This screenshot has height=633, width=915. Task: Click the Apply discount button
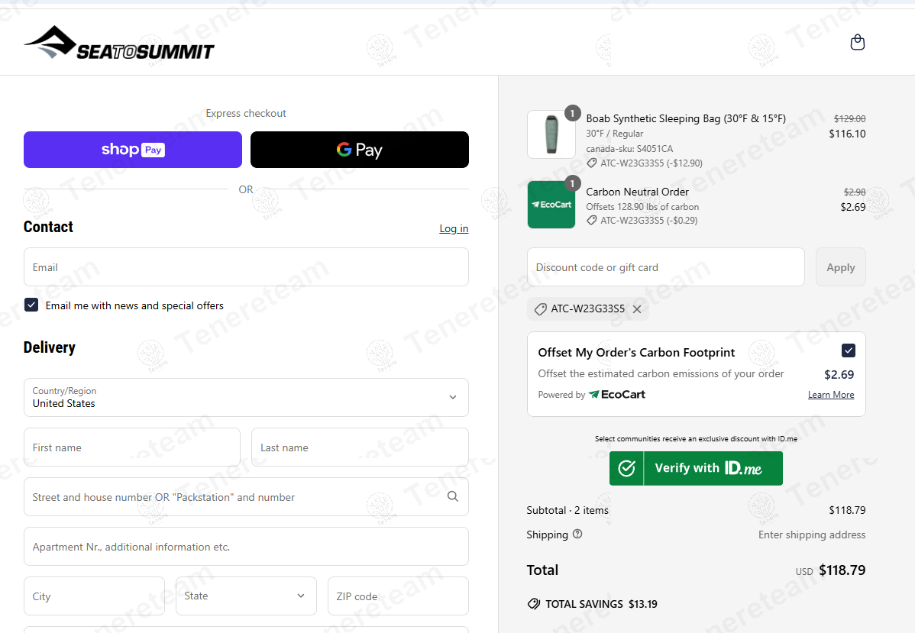click(x=840, y=267)
